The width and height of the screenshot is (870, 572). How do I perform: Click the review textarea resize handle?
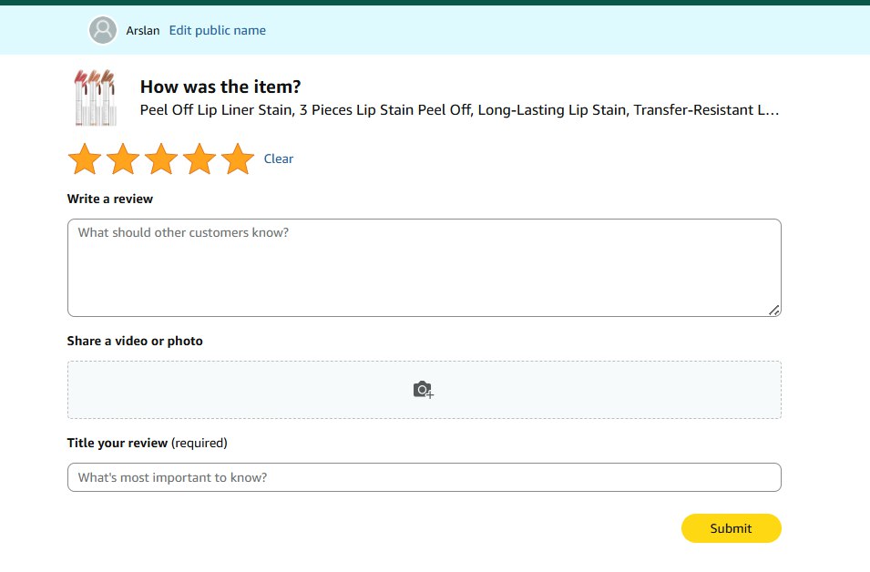(x=773, y=310)
